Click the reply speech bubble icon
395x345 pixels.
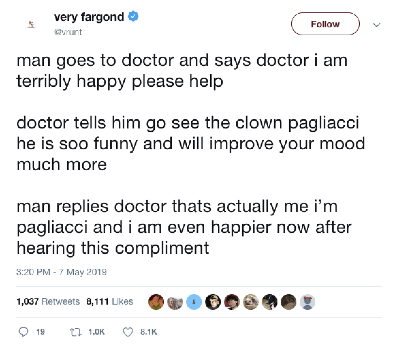point(25,332)
